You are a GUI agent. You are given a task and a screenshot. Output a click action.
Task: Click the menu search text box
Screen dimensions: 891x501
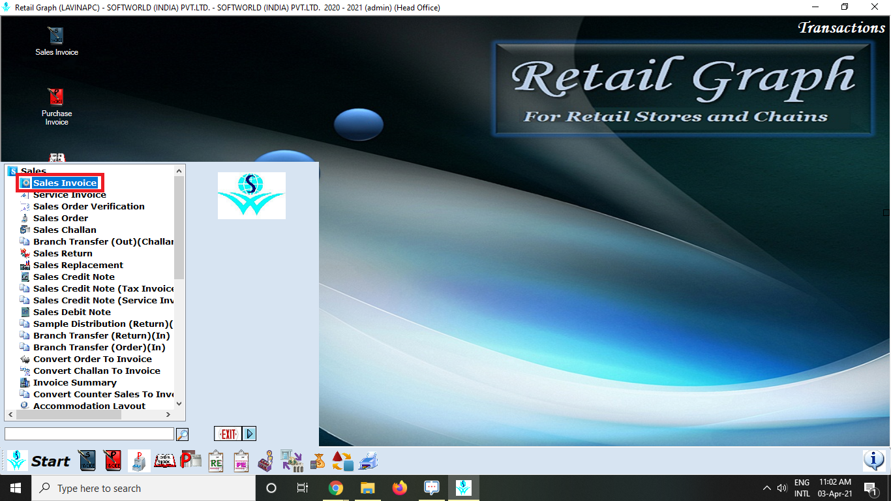click(89, 434)
